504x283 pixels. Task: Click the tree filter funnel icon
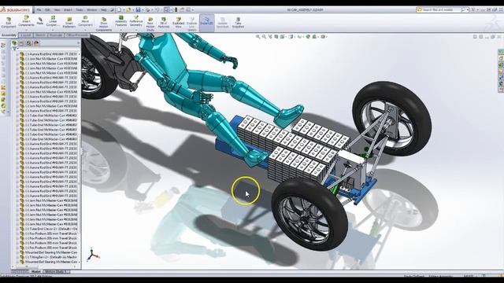pyautogui.click(x=14, y=49)
